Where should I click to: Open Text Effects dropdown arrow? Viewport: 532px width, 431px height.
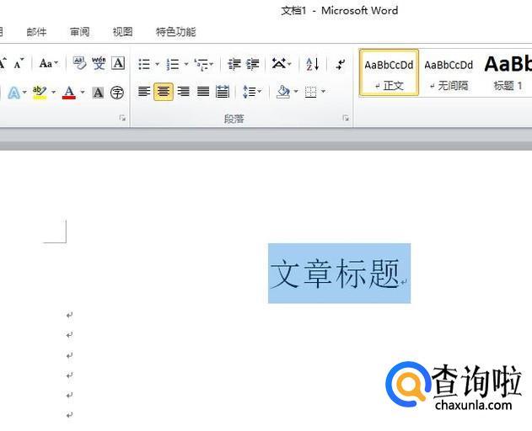point(24,92)
